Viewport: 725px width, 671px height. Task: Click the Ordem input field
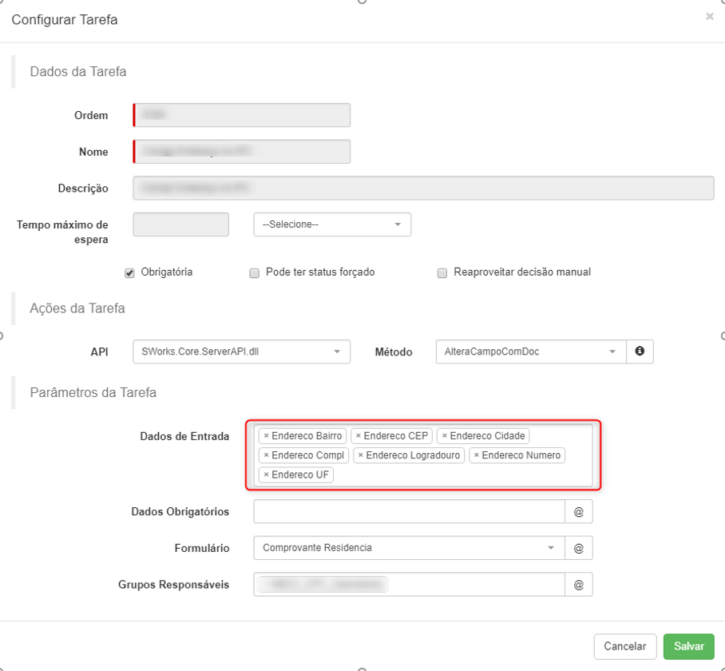click(x=241, y=115)
